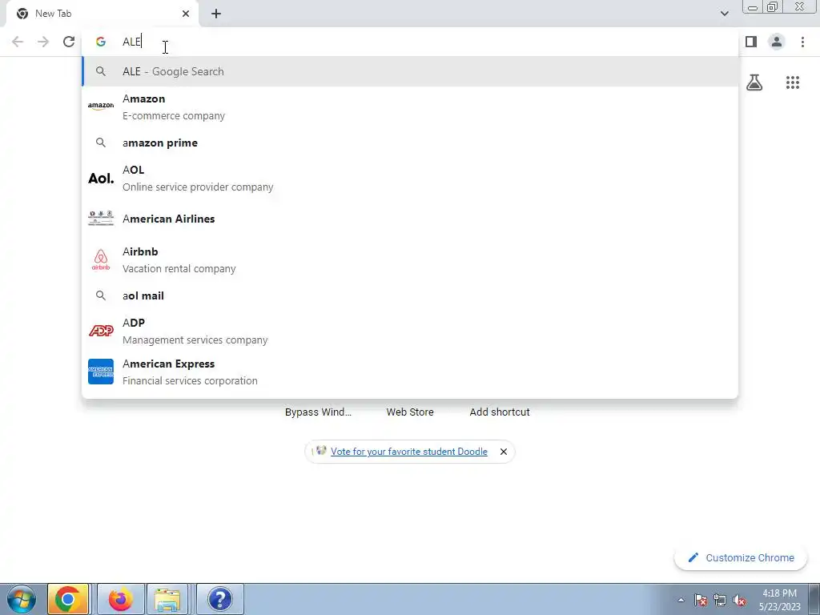Image resolution: width=820 pixels, height=615 pixels.
Task: Open the Chrome three-dot menu
Action: coord(802,42)
